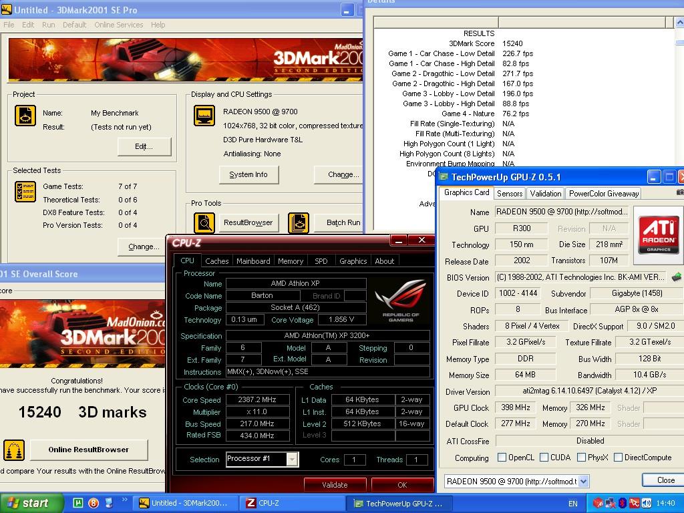Viewport: 684px width, 513px height.
Task: Click the red tray icon left of the speaker
Action: pos(635,504)
